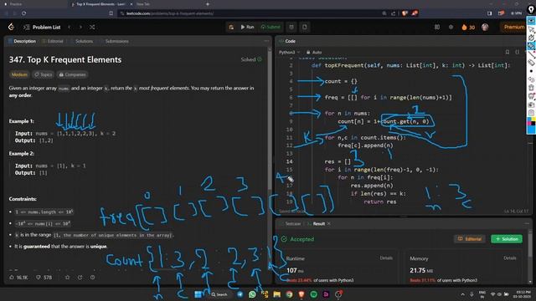Go to next problem arrow
536x301 pixels.
(x=80, y=27)
